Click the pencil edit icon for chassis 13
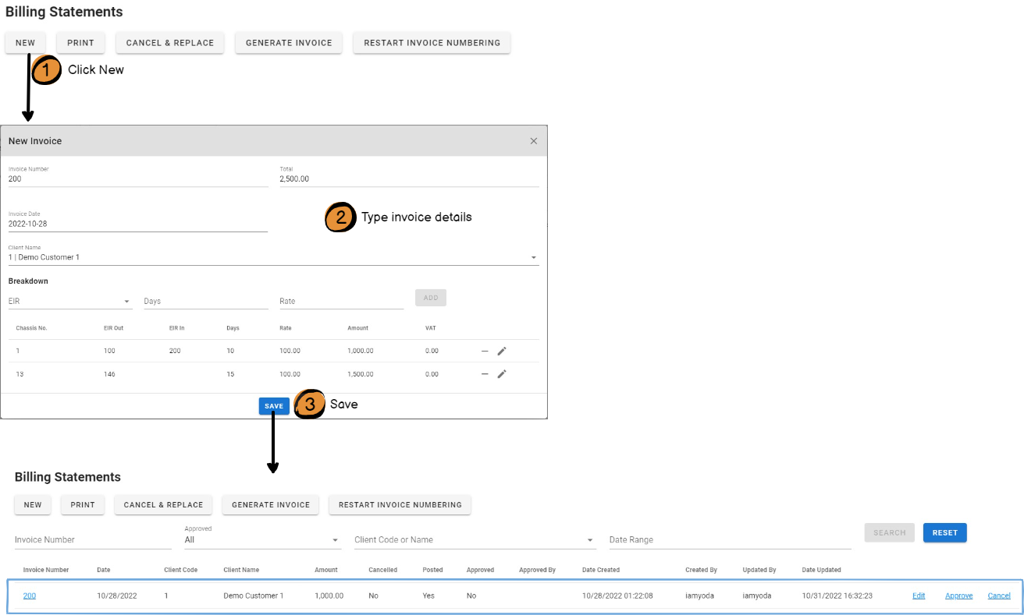Image resolution: width=1024 pixels, height=615 pixels. click(x=502, y=374)
